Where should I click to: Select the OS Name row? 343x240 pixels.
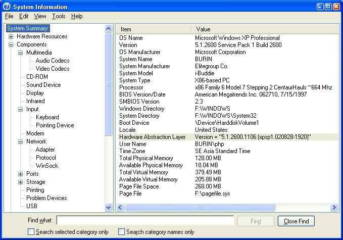227,38
